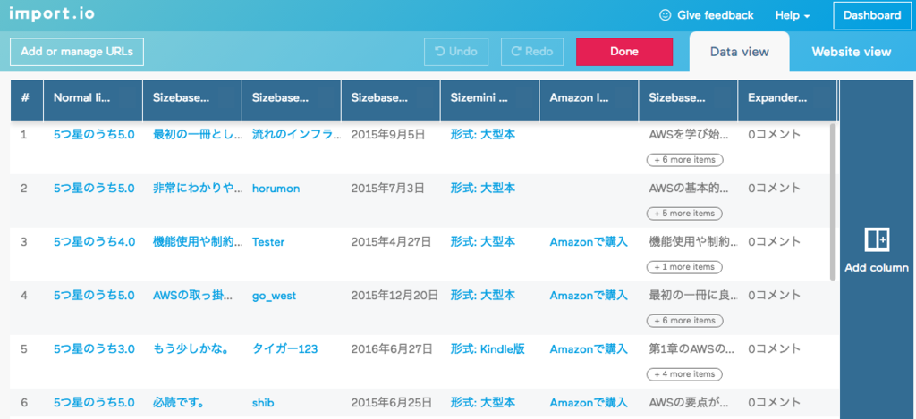The width and height of the screenshot is (916, 419).
Task: Click '5つ星のうち3.0' rating in row 5
Action: point(94,349)
